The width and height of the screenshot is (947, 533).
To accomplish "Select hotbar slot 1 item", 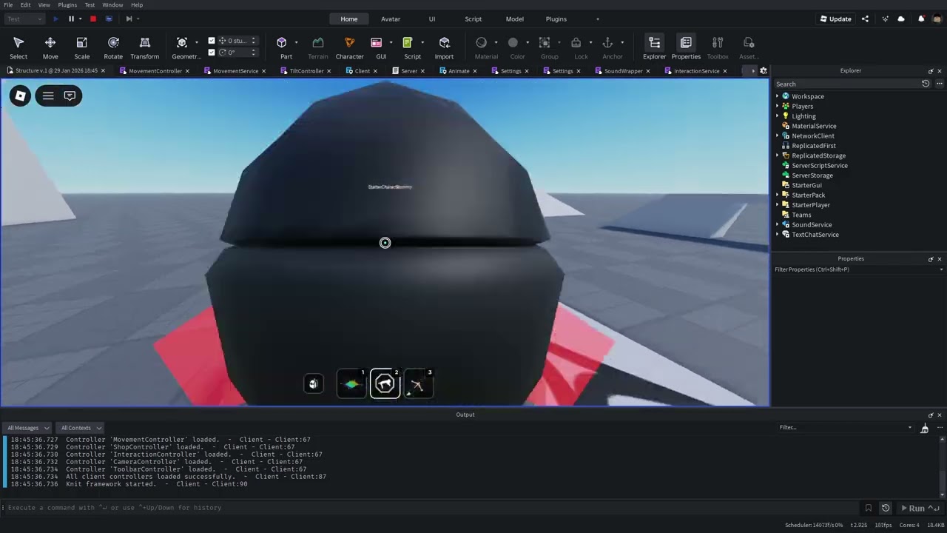I will tap(351, 383).
